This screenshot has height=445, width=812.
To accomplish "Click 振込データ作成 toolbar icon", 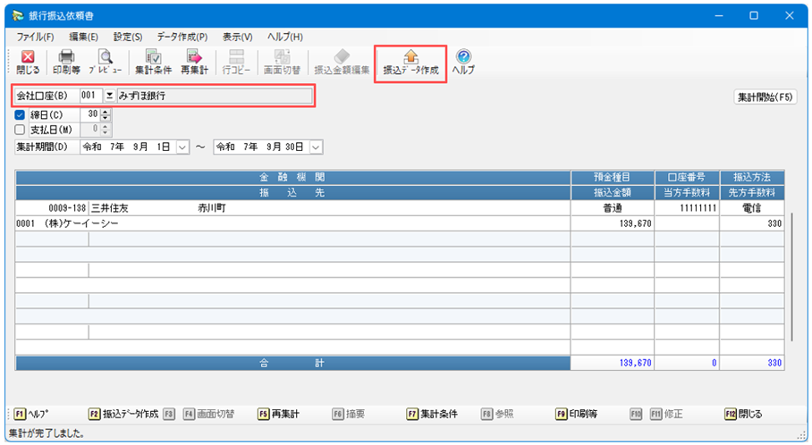I will (410, 62).
